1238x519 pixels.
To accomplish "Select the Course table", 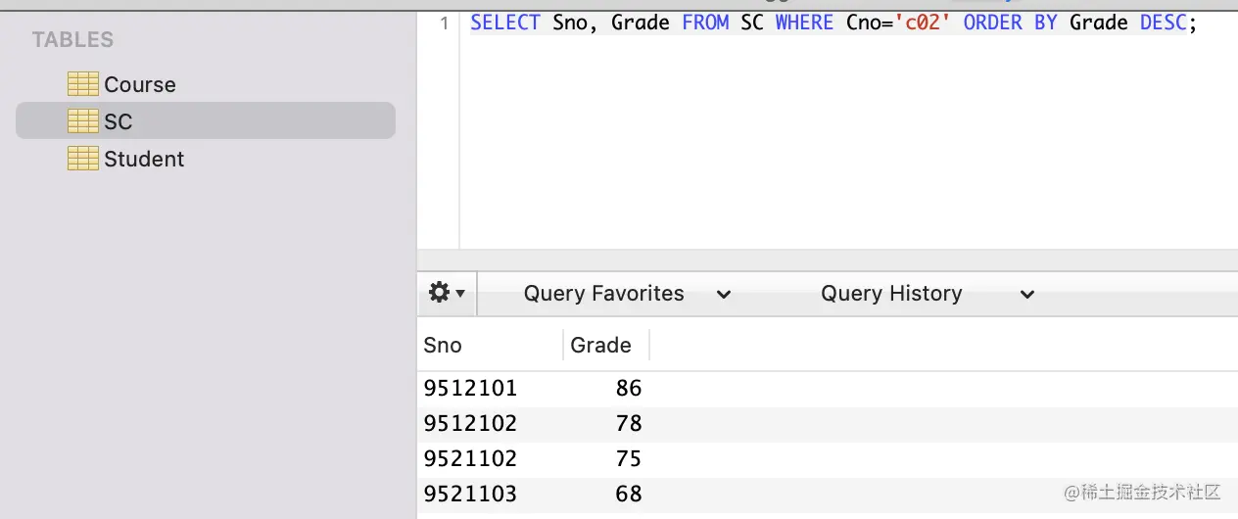I will (x=140, y=84).
